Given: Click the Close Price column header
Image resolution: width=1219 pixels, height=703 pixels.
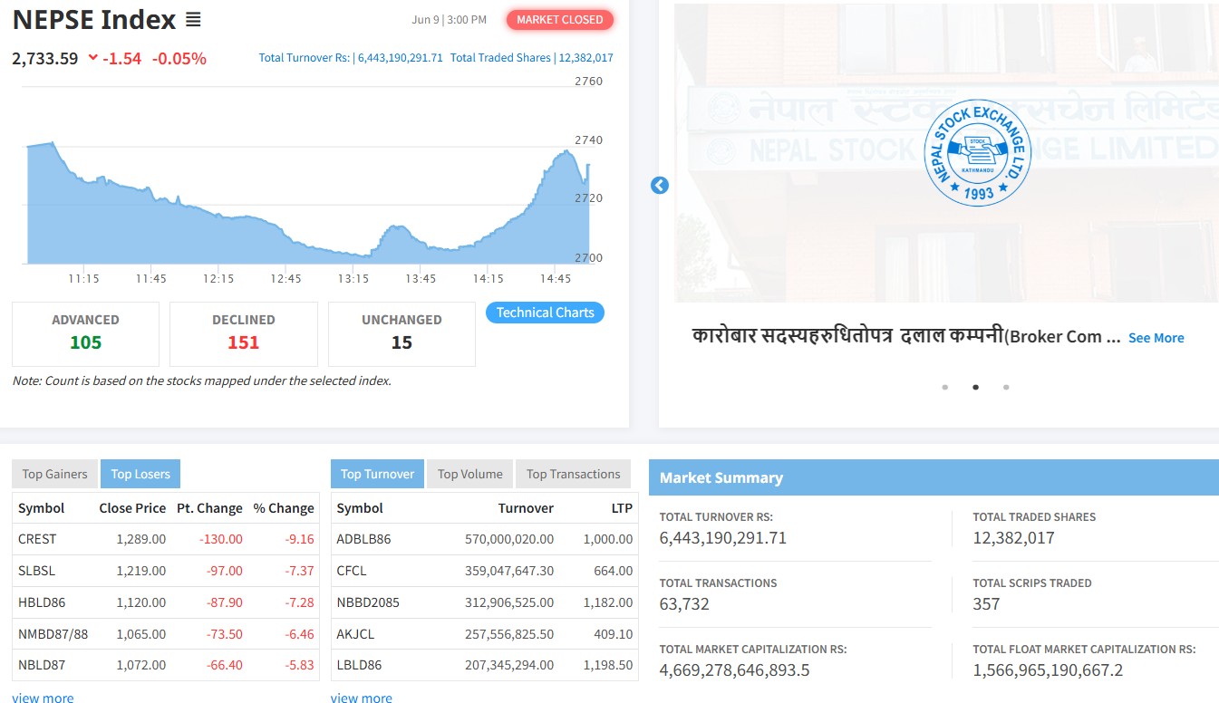Looking at the screenshot, I should 132,508.
